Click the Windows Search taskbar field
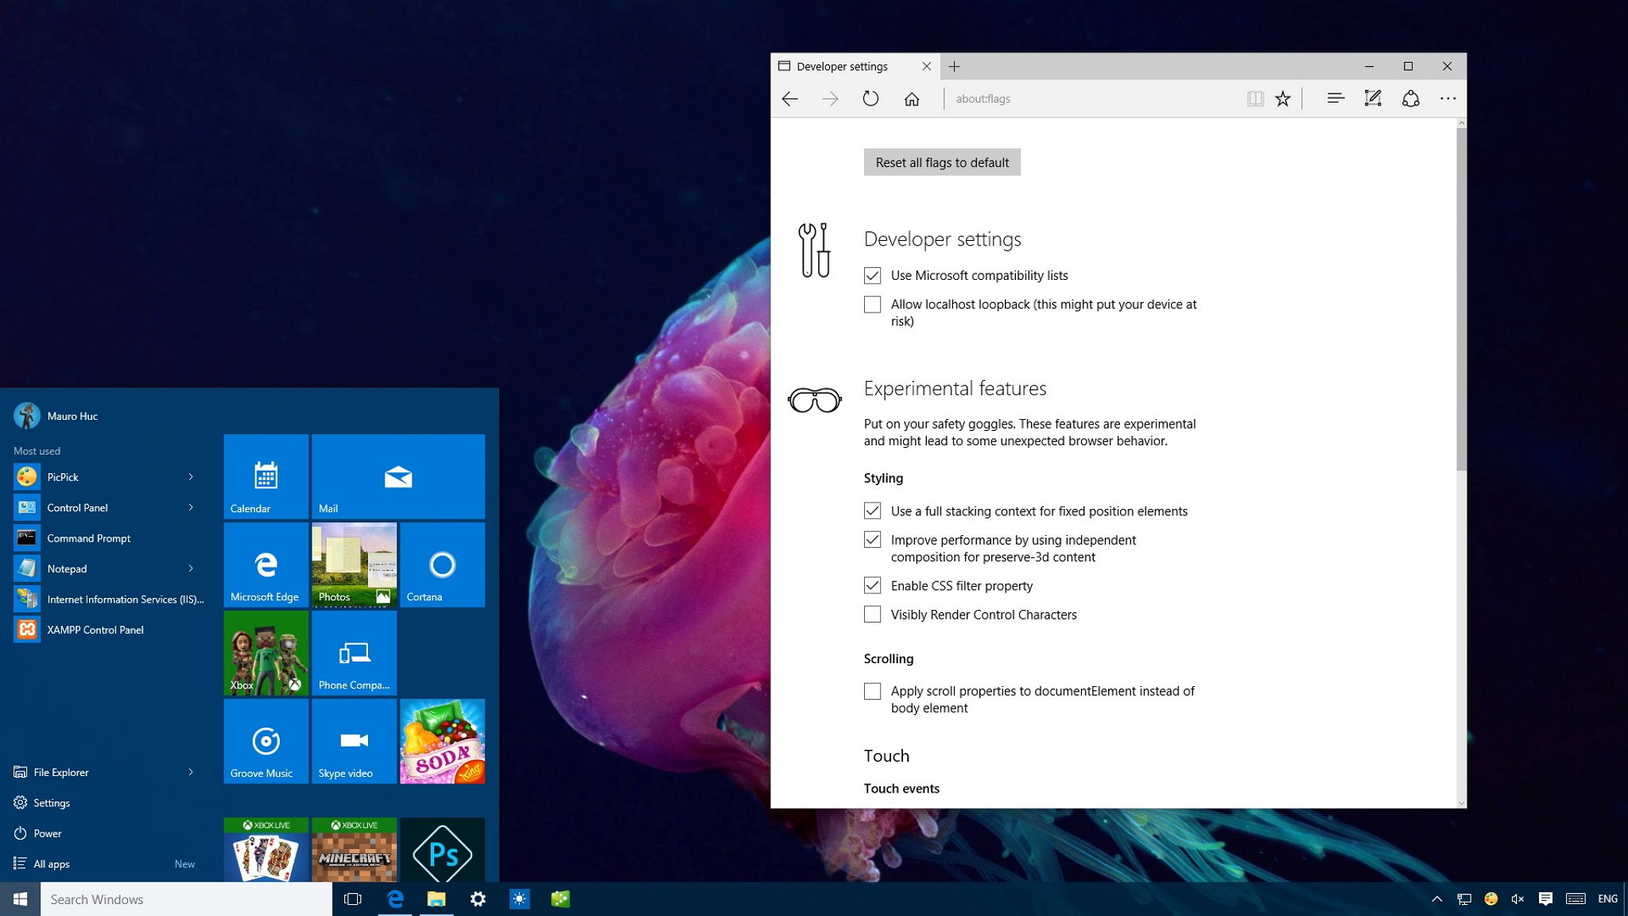The image size is (1628, 916). (184, 898)
